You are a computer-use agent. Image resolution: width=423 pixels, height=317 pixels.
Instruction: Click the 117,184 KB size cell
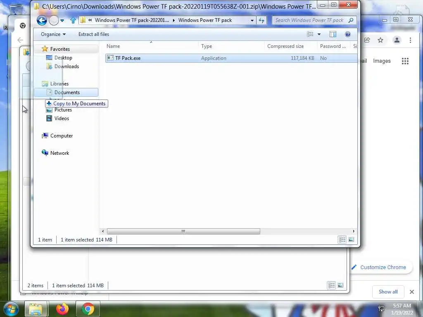click(302, 58)
